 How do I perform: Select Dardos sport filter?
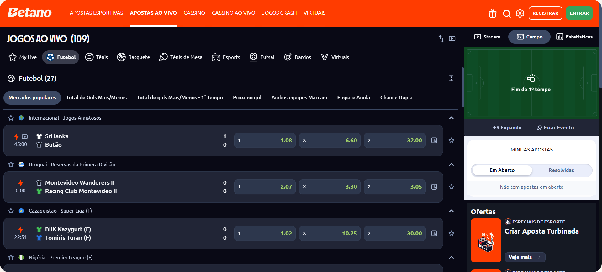coord(298,57)
